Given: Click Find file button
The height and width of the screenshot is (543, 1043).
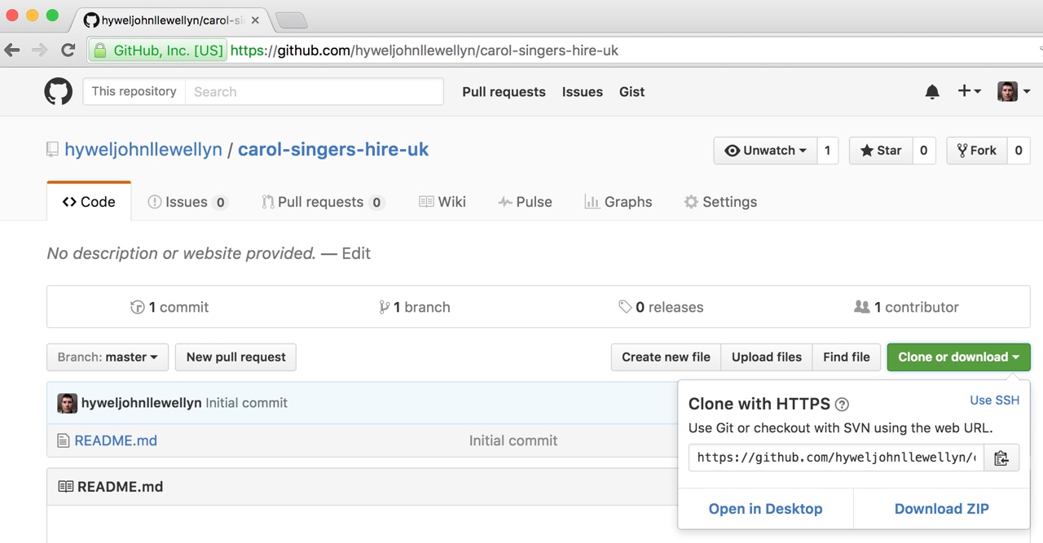Looking at the screenshot, I should tap(847, 357).
